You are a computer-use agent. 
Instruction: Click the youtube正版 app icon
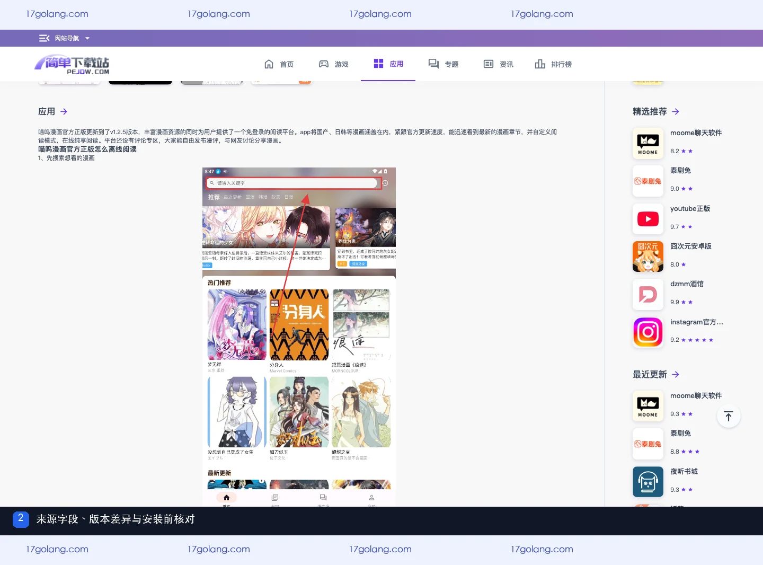648,219
